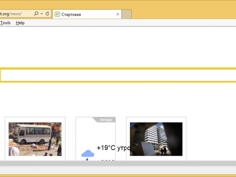Open the office building news thumbnail
Viewport: 236px width, 177px height.
click(156, 139)
